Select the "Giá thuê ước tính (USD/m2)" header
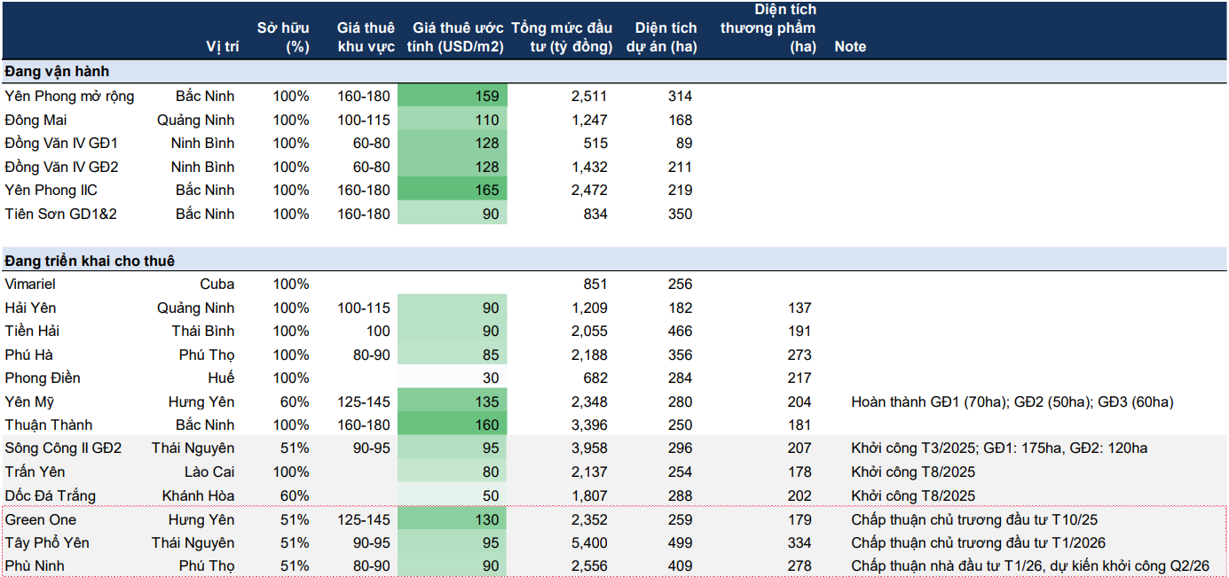Viewport: 1229px width, 577px height. (455, 37)
